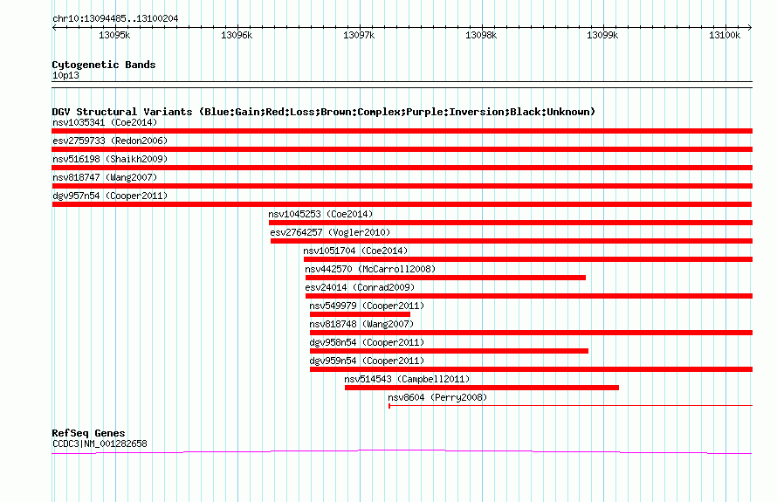Screen dimensions: 777x502
Task: Select the magenta CCDC3 gene line
Action: tap(402, 451)
